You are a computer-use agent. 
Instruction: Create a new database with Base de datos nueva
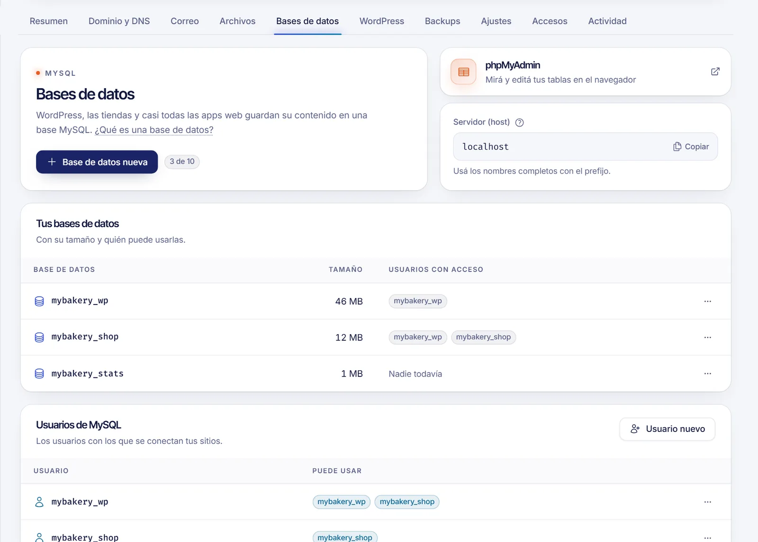[x=97, y=162]
